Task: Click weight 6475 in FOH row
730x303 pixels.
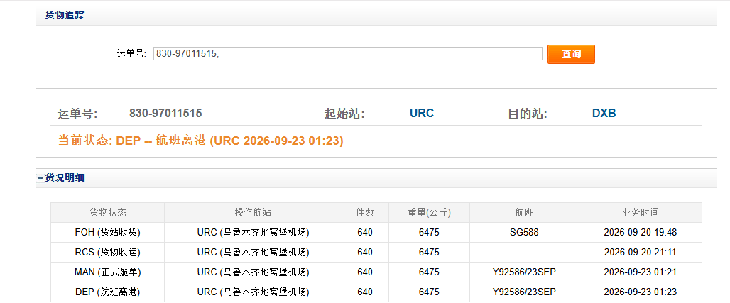Action: pyautogui.click(x=429, y=232)
